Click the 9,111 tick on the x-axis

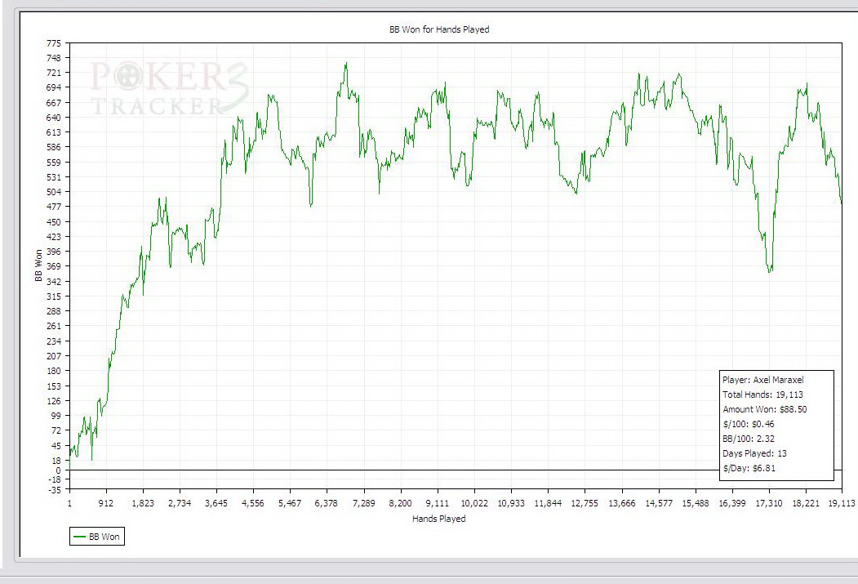pyautogui.click(x=437, y=504)
